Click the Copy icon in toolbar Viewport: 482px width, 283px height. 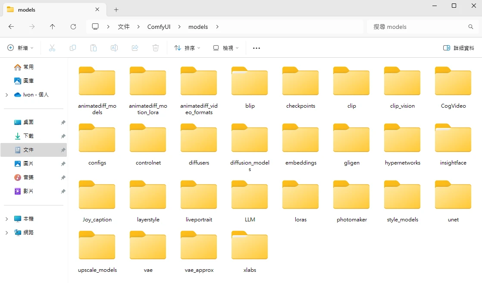(73, 48)
